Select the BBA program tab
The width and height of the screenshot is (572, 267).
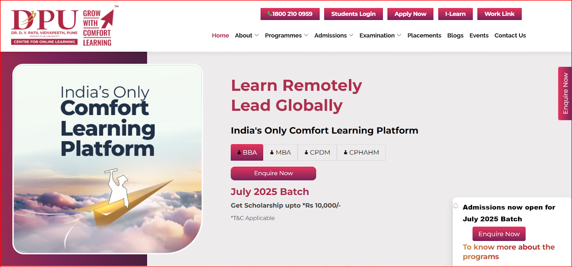[247, 152]
